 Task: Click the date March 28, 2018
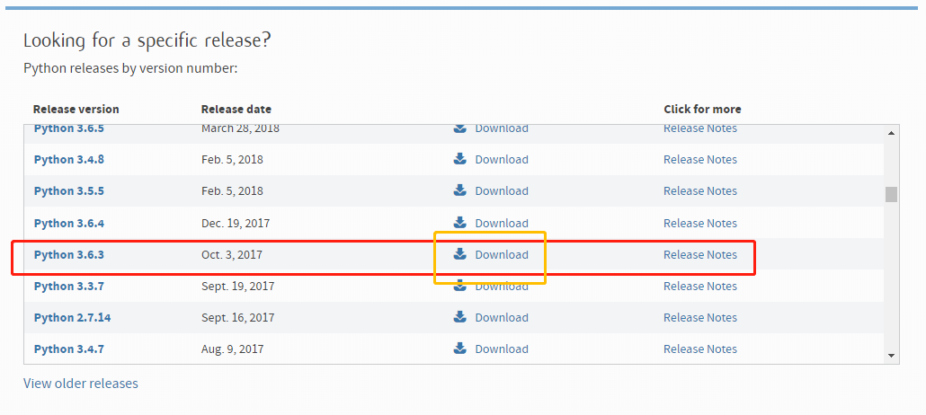[x=240, y=128]
